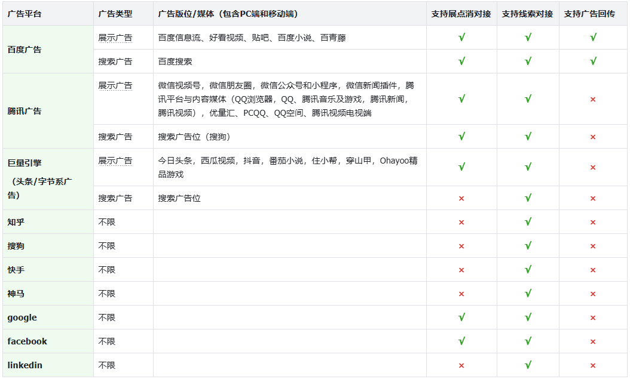Click 广告回传 red cross for 今日头条 row
Viewport: 630px width, 379px height.
(x=593, y=168)
